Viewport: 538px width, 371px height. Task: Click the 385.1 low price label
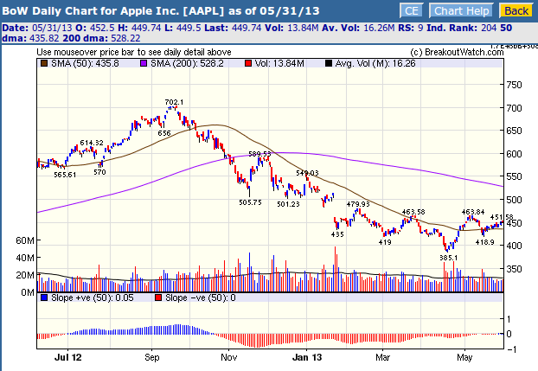click(448, 258)
